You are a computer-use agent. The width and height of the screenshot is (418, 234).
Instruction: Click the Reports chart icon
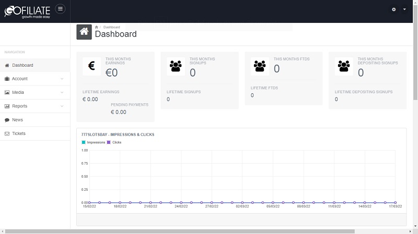[7, 106]
